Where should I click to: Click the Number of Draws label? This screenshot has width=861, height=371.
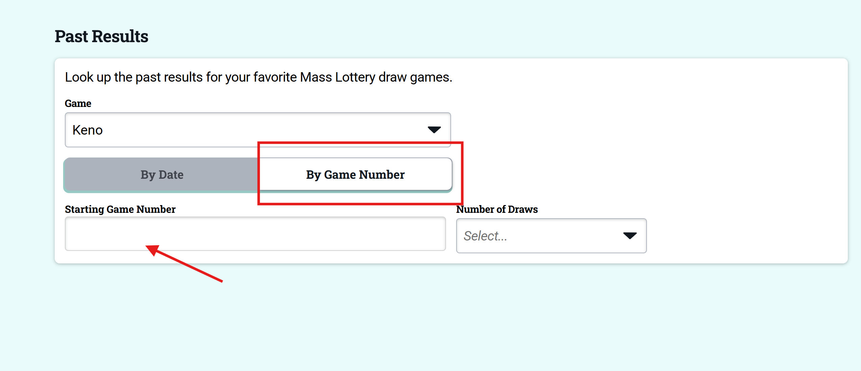[x=497, y=209]
